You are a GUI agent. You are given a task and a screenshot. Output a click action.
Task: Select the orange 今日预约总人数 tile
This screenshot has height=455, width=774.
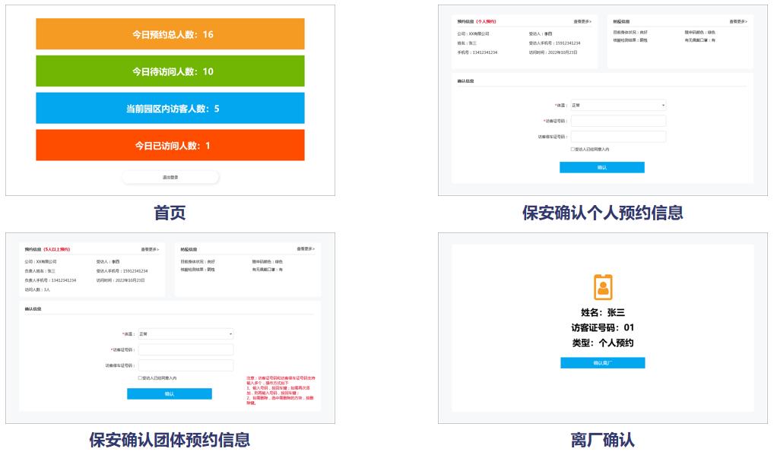tap(170, 34)
